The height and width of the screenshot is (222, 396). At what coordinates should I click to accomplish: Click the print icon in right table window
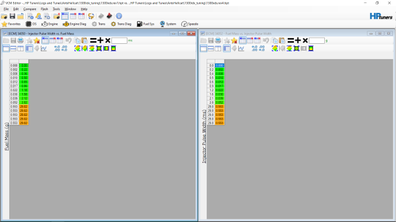[218, 40]
